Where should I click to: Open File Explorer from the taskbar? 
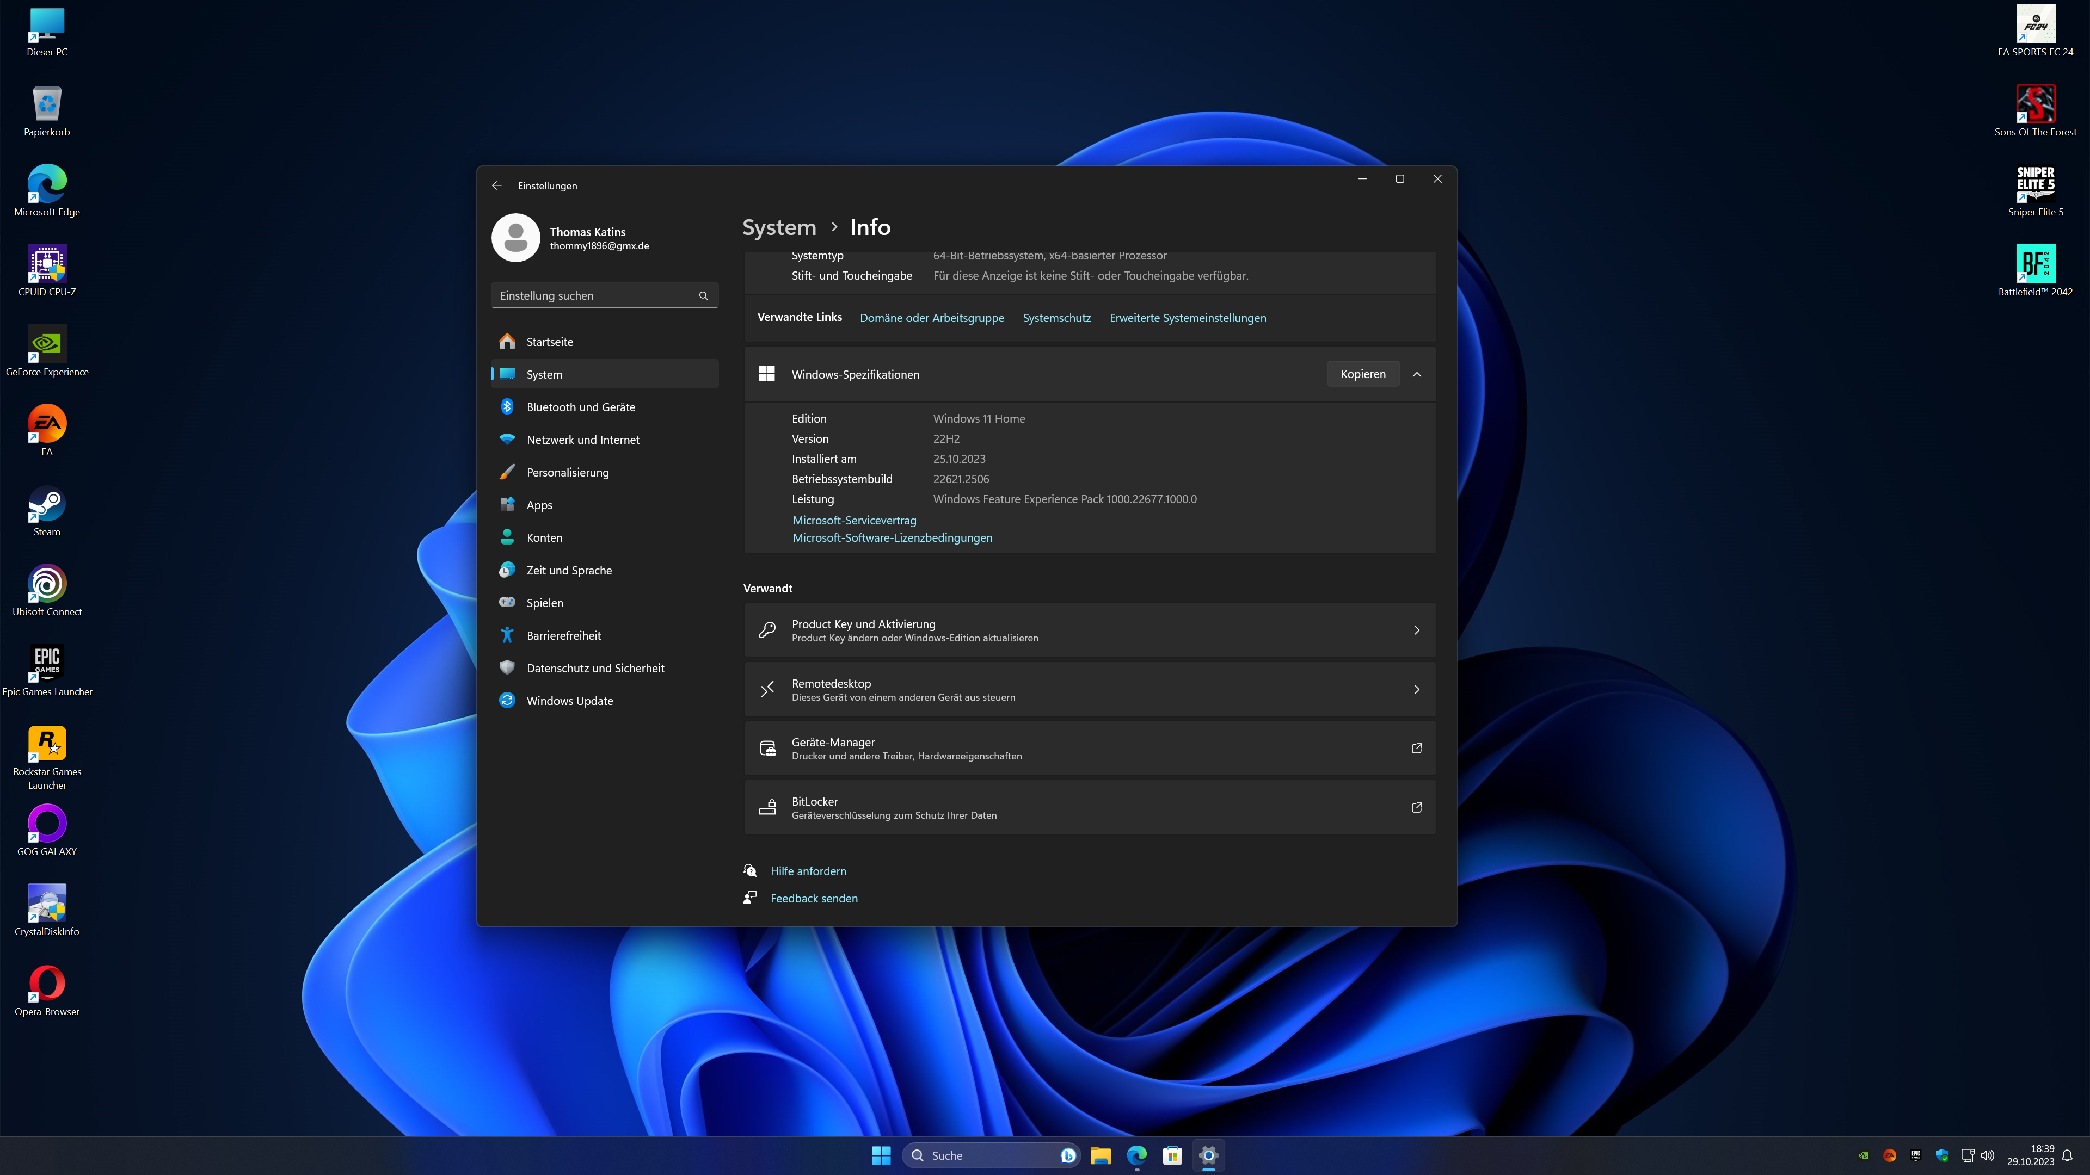(x=1100, y=1155)
